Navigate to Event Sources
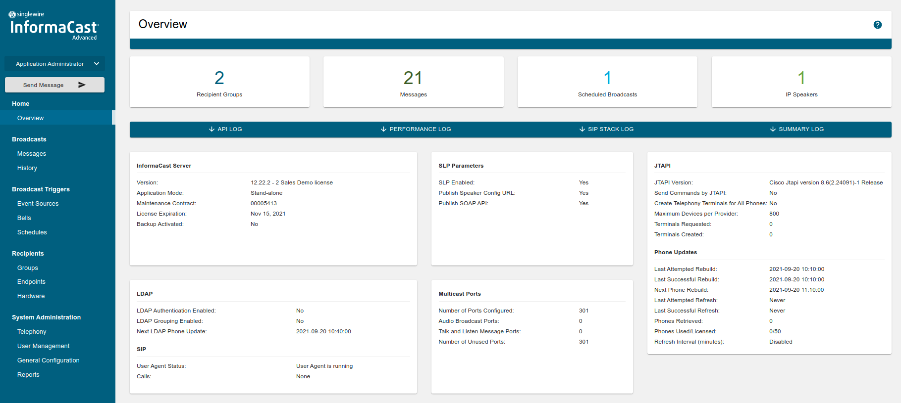This screenshot has width=901, height=403. tap(38, 204)
